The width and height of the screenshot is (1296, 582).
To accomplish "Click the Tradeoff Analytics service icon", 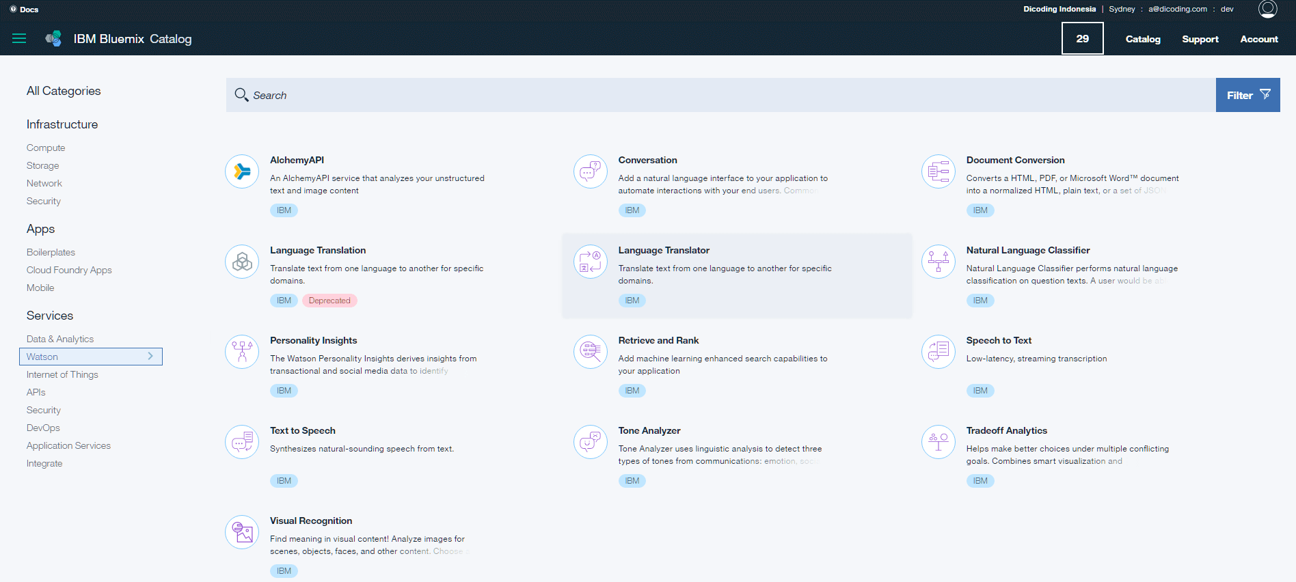I will (938, 442).
